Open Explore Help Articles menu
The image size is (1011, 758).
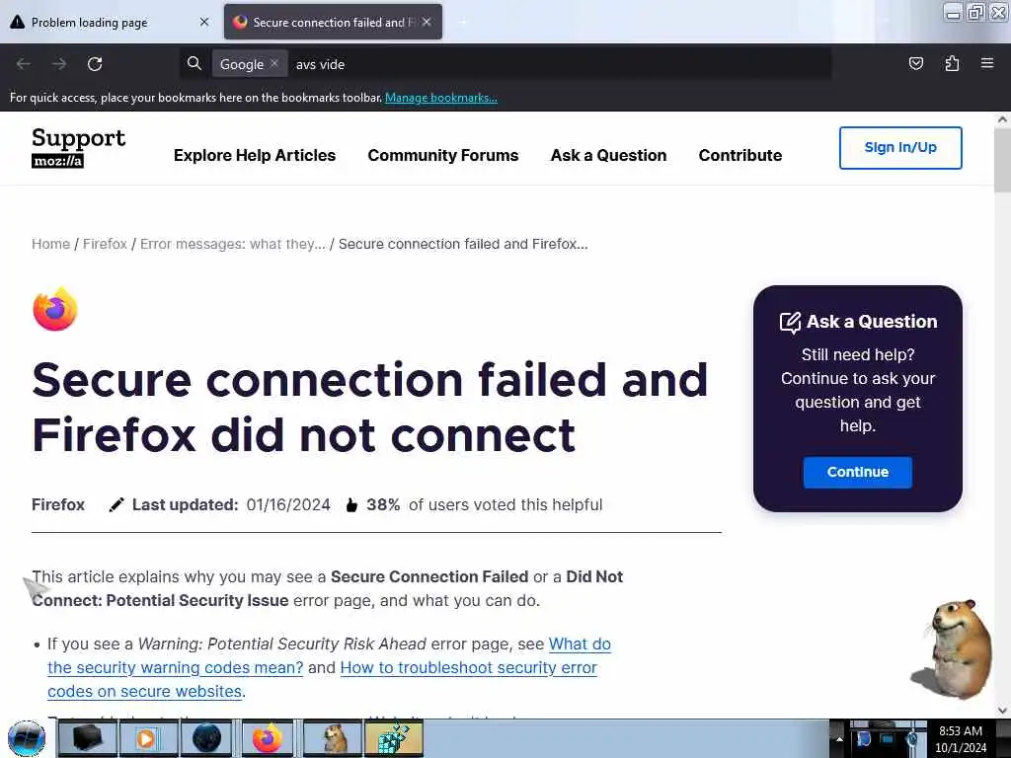(x=255, y=155)
